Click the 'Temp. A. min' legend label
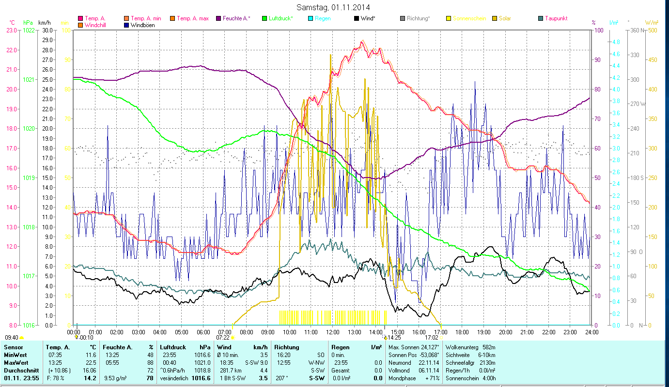The width and height of the screenshot is (669, 387). click(x=146, y=19)
